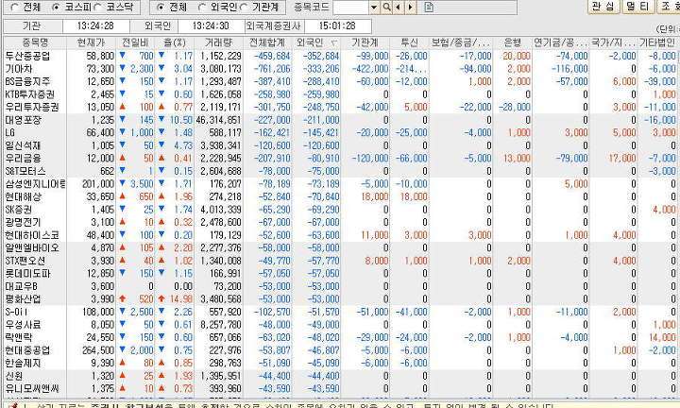Screen dimensions: 680x408
Task: Select the LG stock row name
Action: coord(10,132)
